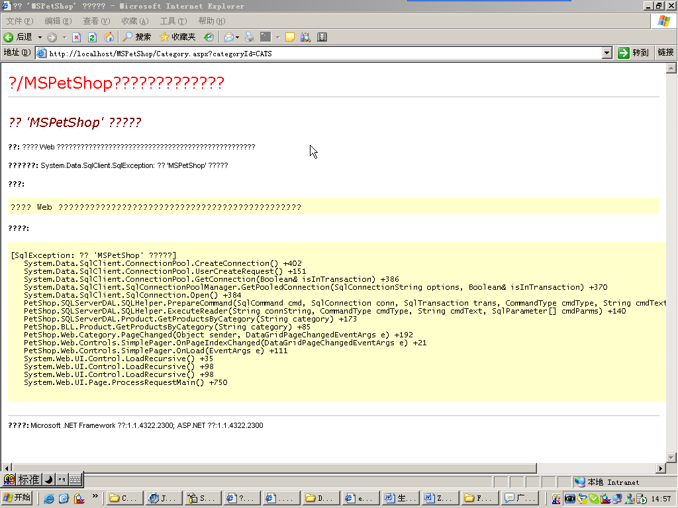678x508 pixels.
Task: Print the page via printer icon
Action: (249, 37)
